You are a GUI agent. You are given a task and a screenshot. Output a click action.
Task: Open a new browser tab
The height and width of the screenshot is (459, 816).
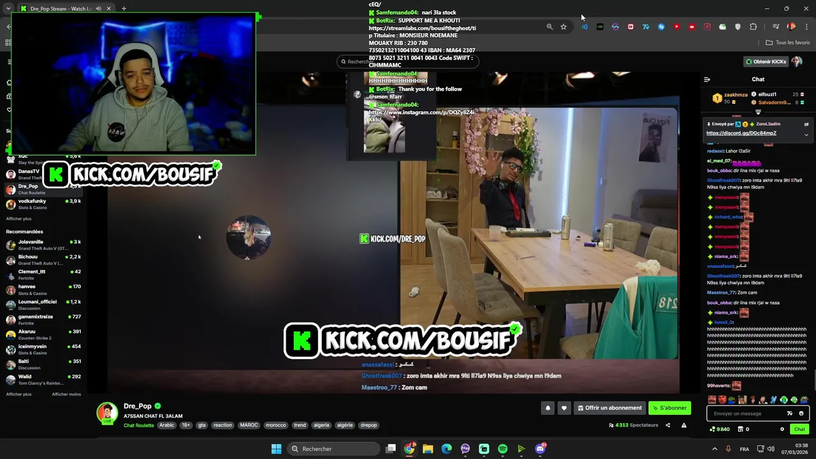click(124, 8)
